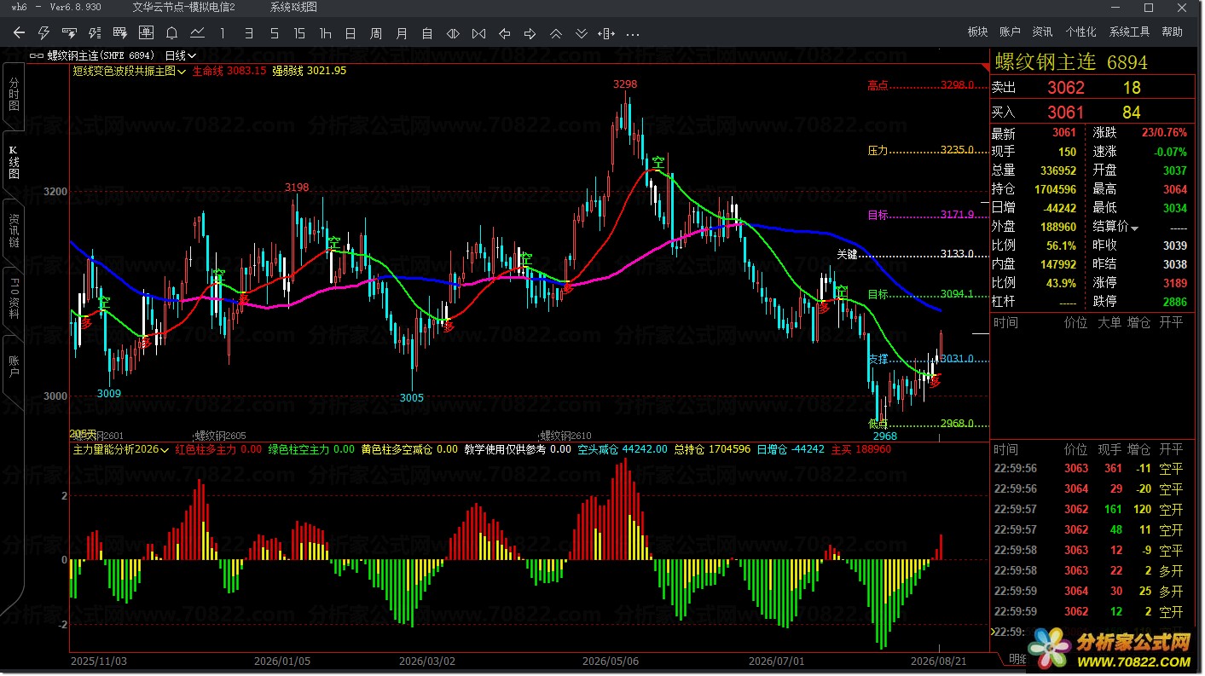Select the daily 日 period button
This screenshot has height=676, width=1205.
tap(350, 33)
